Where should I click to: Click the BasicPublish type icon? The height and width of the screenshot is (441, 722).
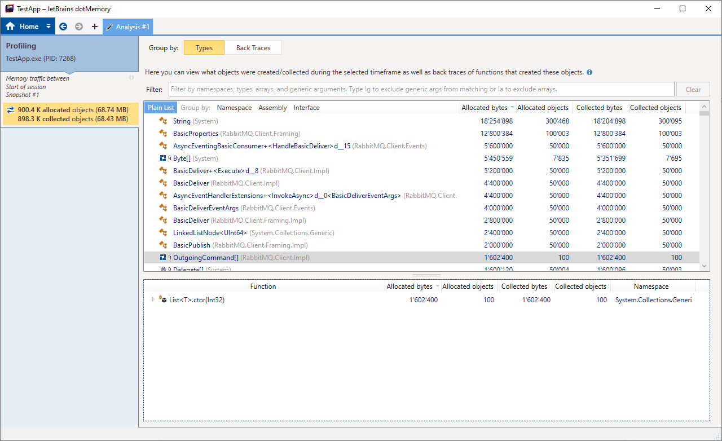point(164,245)
